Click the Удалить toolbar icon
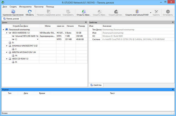The height and width of the screenshot is (116, 176). click(156, 12)
